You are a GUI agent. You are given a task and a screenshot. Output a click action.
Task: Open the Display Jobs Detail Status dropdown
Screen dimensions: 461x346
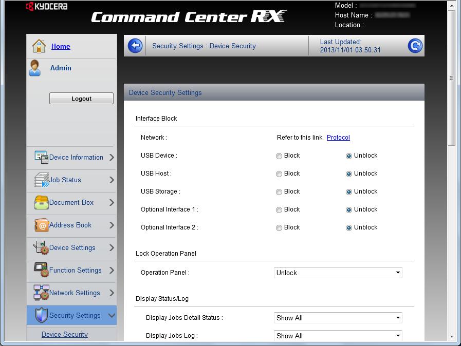338,318
